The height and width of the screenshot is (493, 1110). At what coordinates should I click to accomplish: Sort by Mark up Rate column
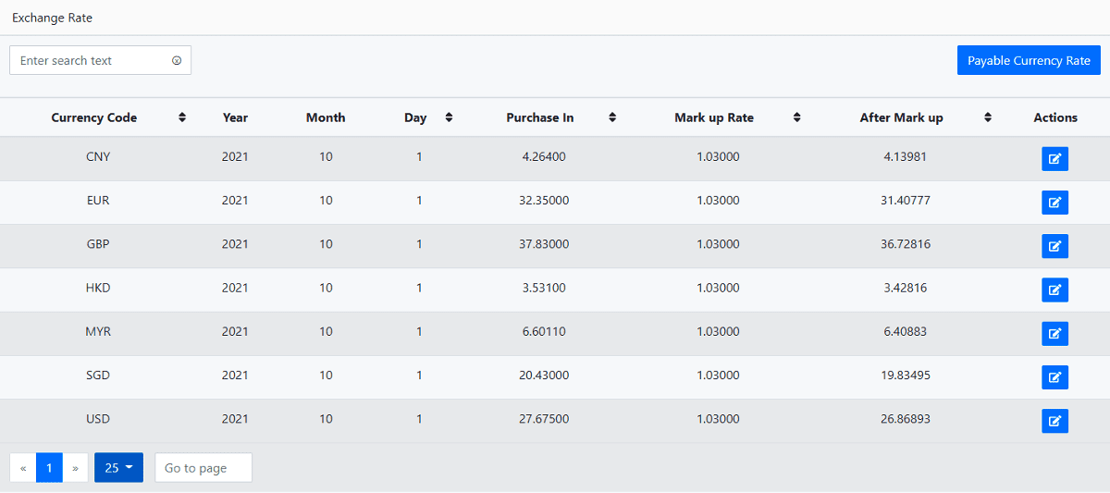[796, 117]
